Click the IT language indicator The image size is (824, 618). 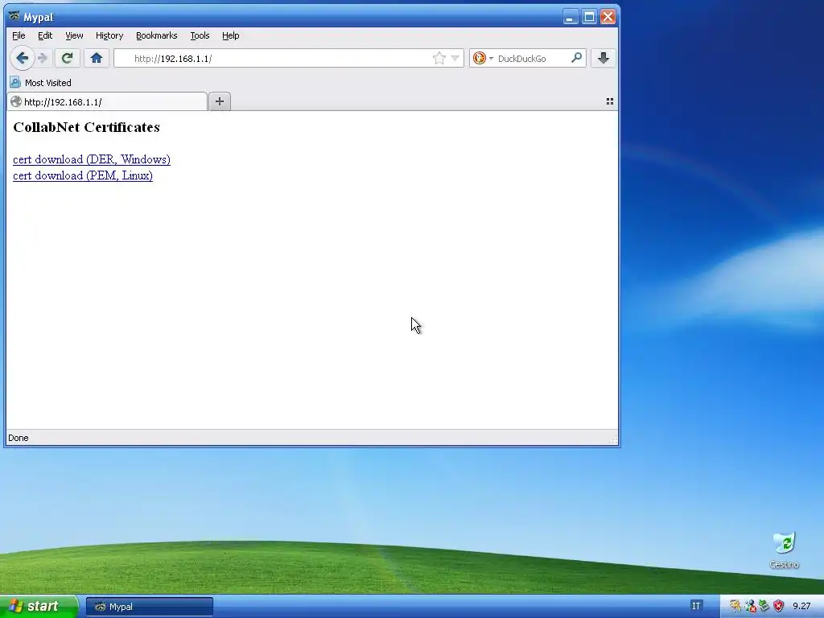(x=696, y=606)
